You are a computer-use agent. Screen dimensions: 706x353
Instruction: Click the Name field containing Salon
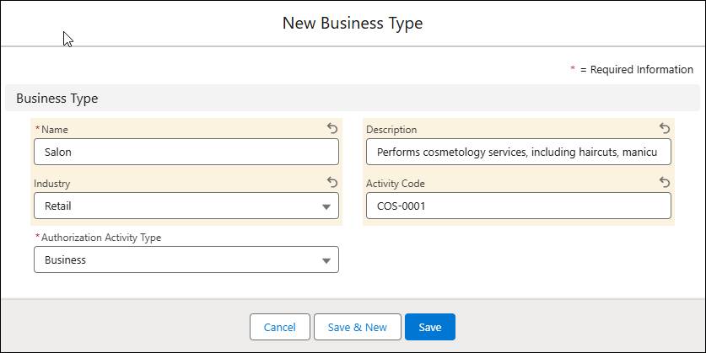[x=186, y=152]
